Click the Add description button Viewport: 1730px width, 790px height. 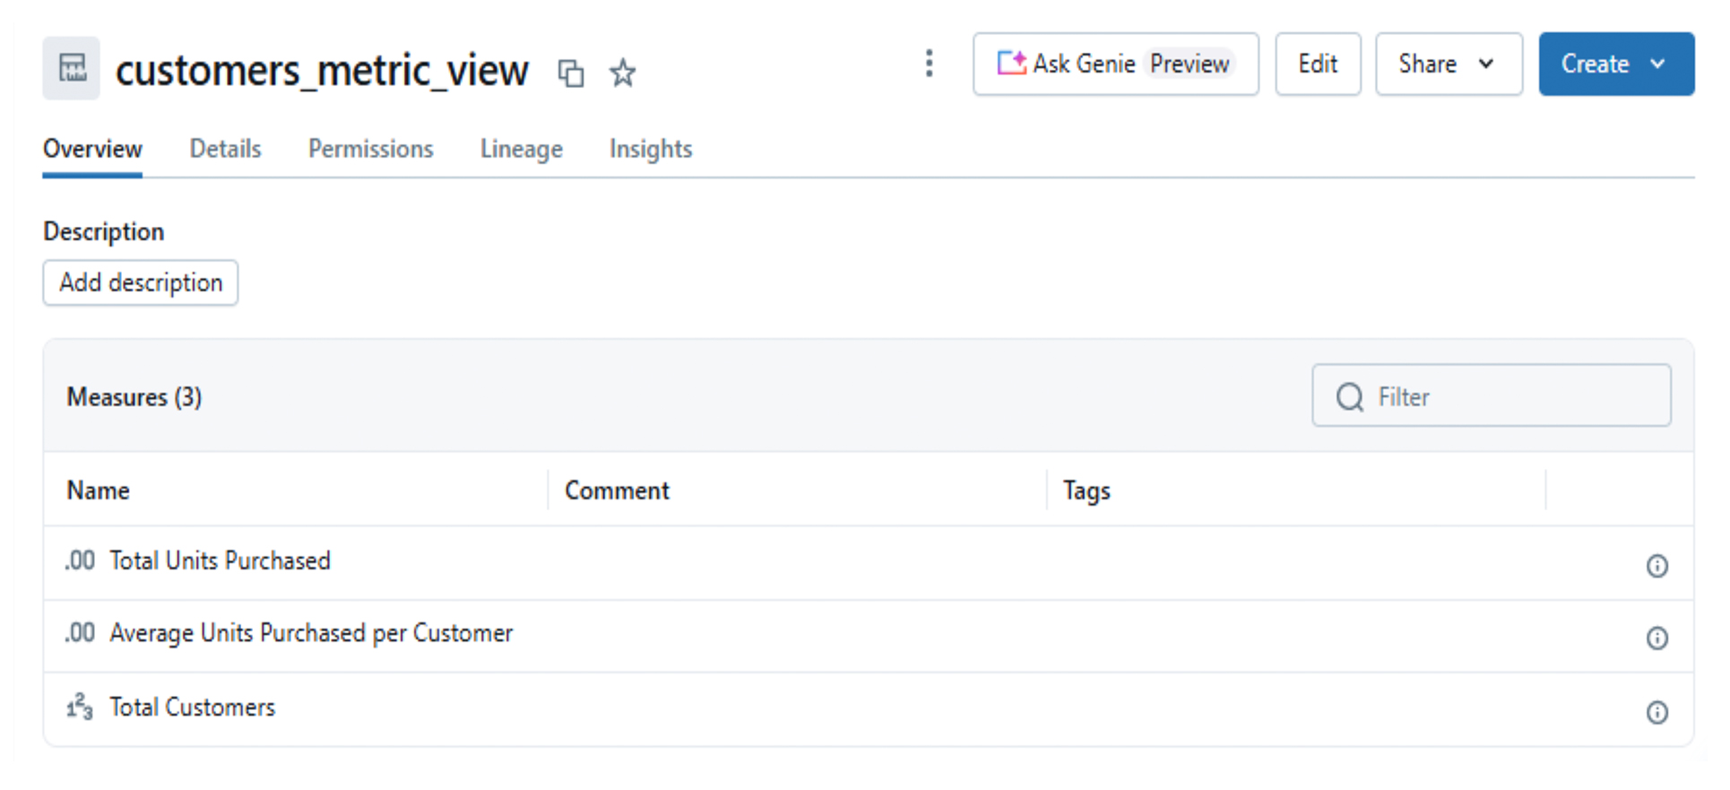pos(141,283)
